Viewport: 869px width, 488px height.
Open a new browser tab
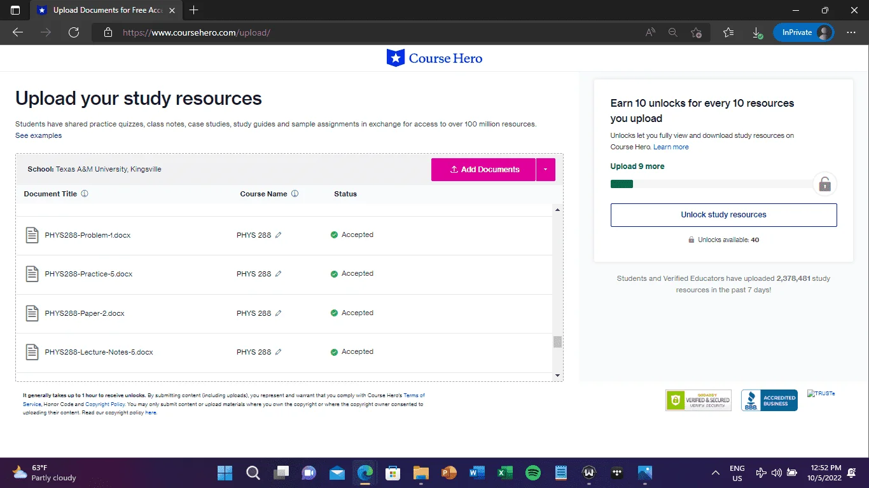click(194, 10)
